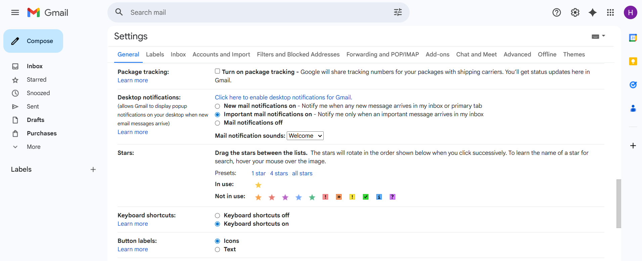The height and width of the screenshot is (261, 642).
Task: Open the Advanced tab
Action: pyautogui.click(x=517, y=54)
